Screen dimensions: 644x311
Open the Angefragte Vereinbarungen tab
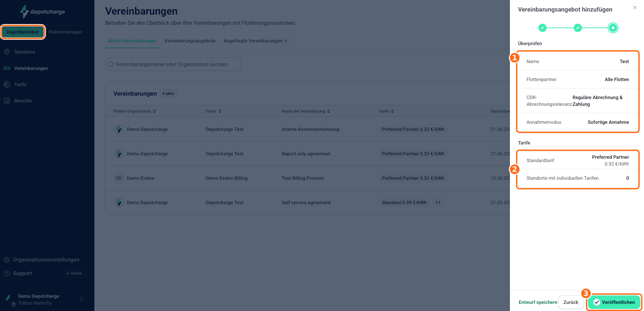tap(256, 41)
